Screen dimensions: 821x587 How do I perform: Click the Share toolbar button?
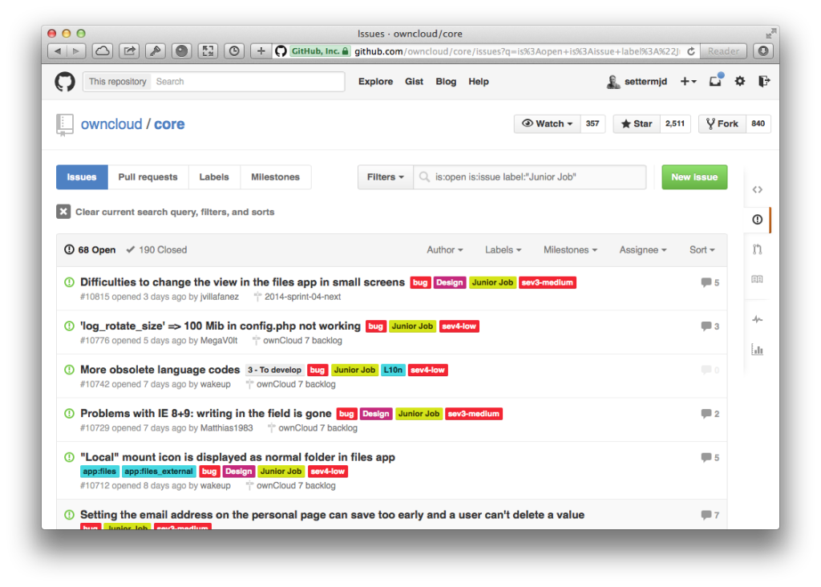tap(129, 51)
